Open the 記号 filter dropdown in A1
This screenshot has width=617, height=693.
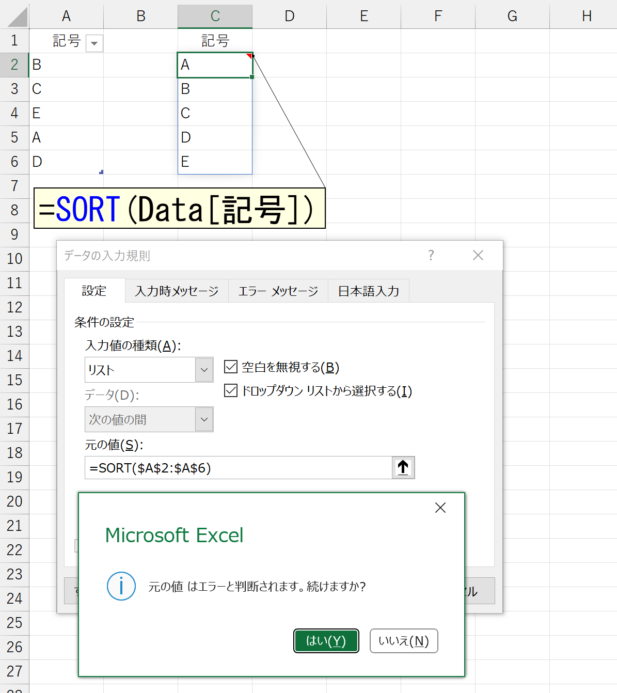tap(94, 43)
